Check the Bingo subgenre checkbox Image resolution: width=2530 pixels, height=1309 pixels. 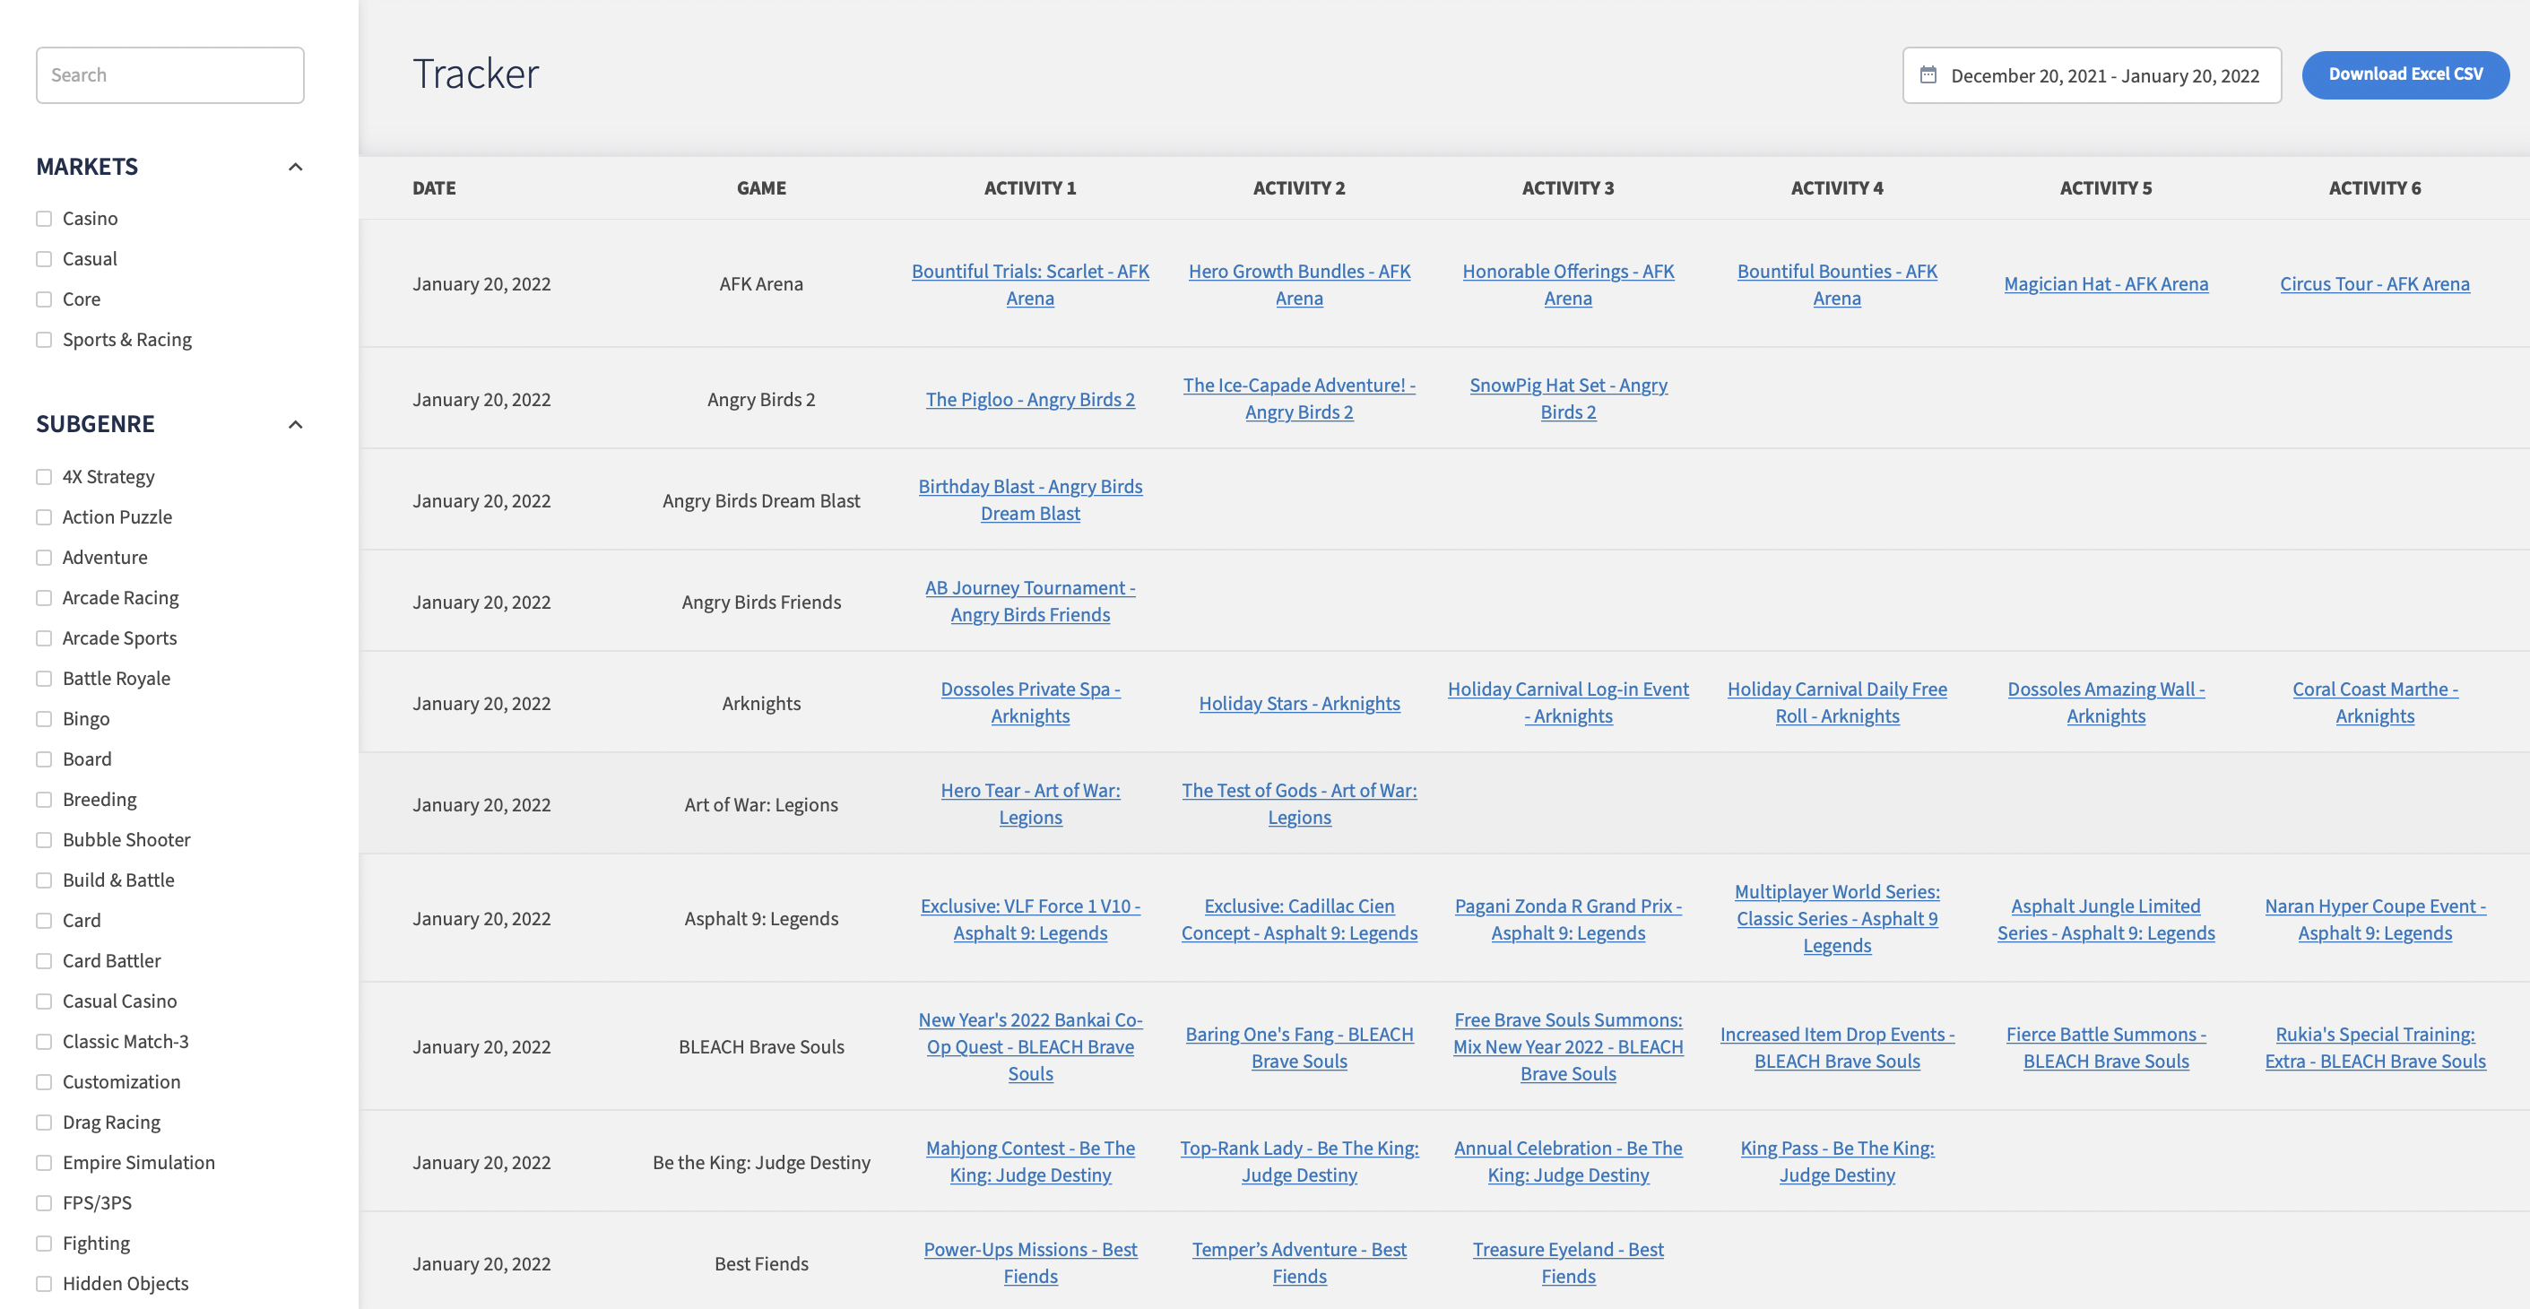(x=44, y=719)
